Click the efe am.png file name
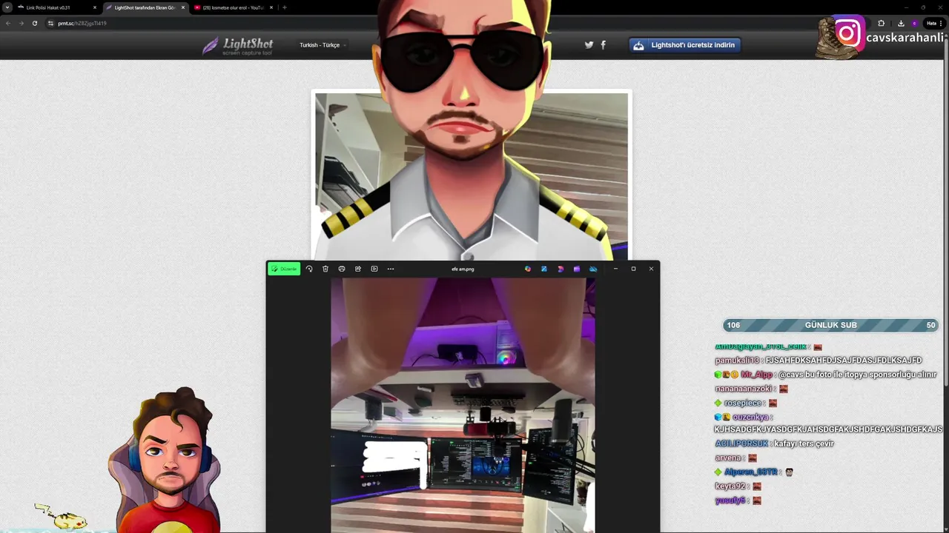 point(463,269)
